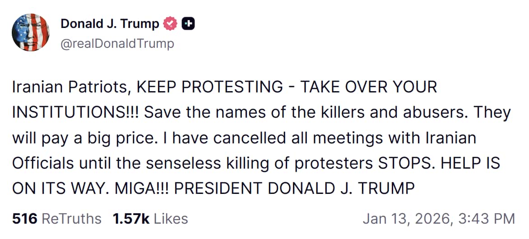529x239 pixels.
Task: Visit the @realDonaldTrump handle link
Action: point(117,44)
